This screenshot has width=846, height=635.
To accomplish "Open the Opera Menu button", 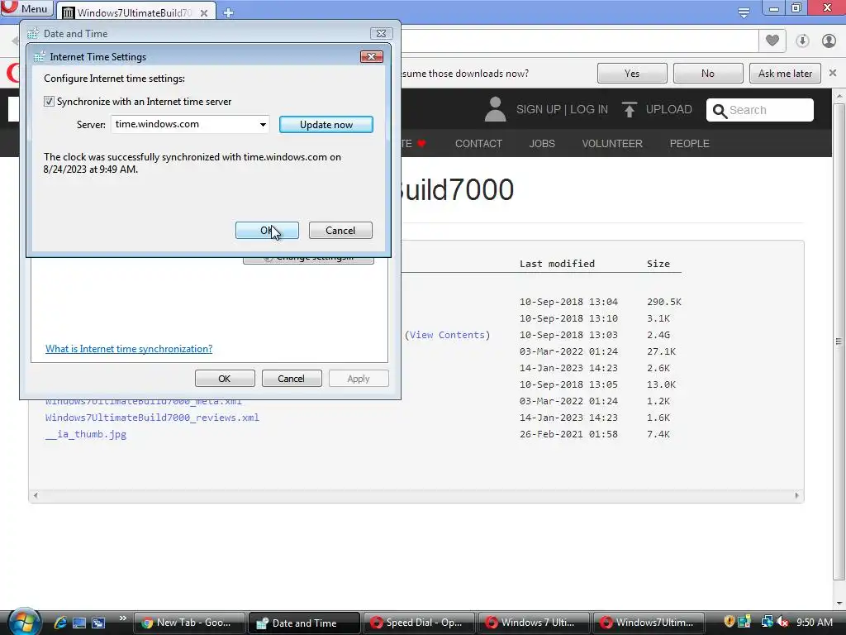I will click(x=27, y=8).
